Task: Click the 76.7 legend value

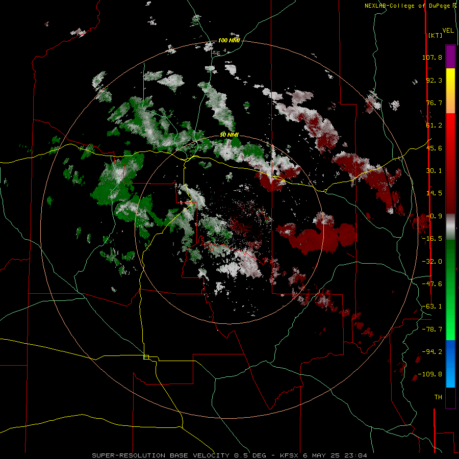Action: [x=434, y=103]
